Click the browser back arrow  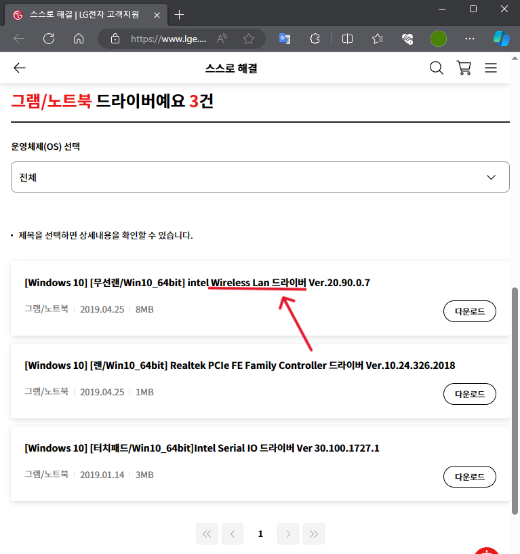pos(19,39)
